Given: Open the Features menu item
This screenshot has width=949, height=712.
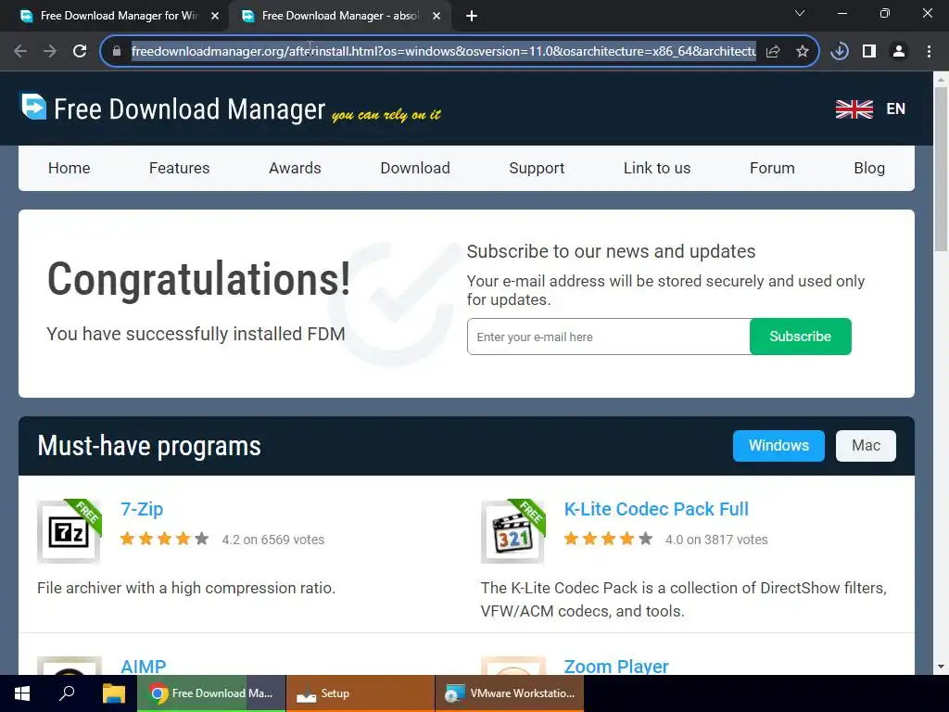Looking at the screenshot, I should pyautogui.click(x=179, y=169).
